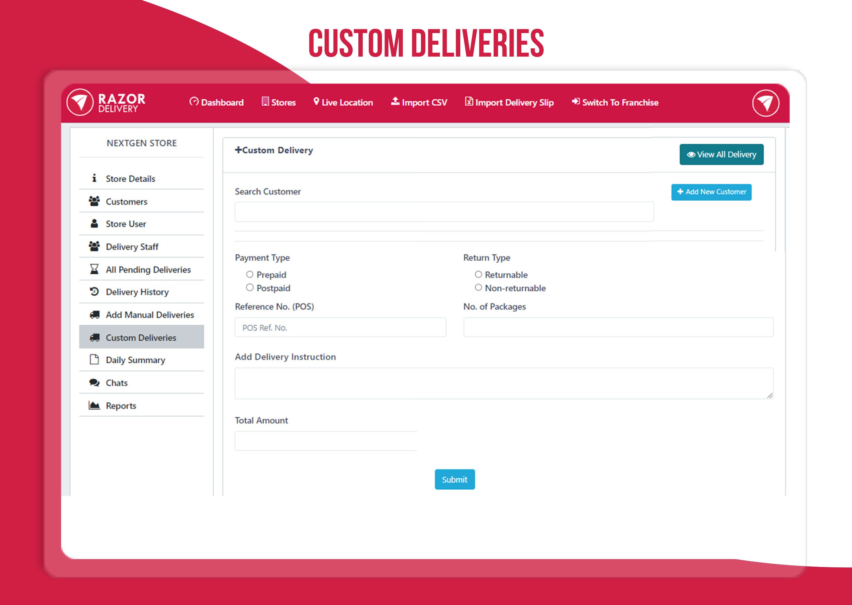Open Import CSV in the top navigation
Viewport: 852px width, 605px height.
[x=419, y=102]
